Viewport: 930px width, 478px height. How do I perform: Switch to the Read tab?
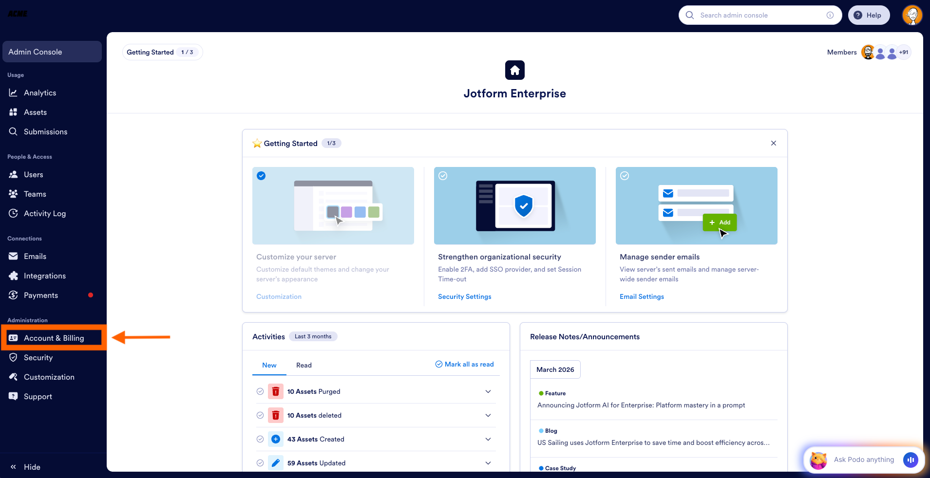pos(304,365)
